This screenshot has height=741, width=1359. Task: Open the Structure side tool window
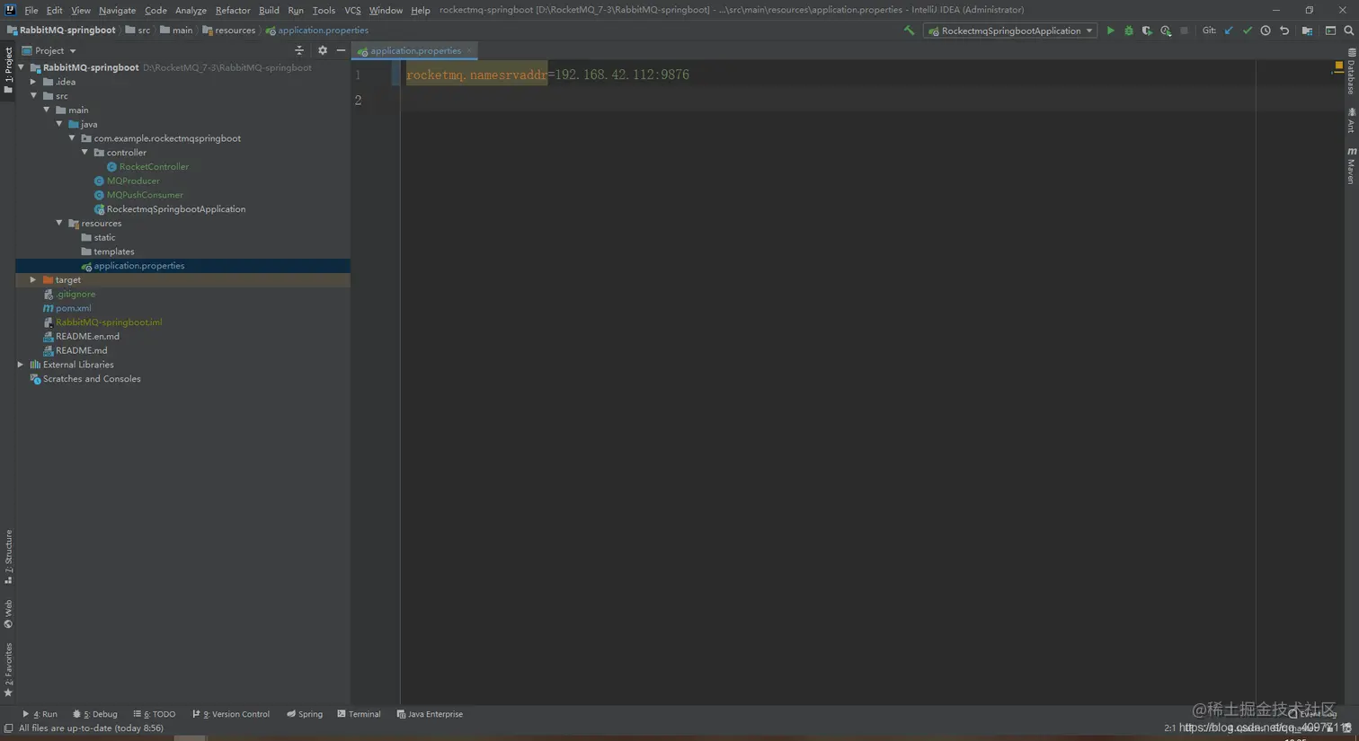click(8, 557)
